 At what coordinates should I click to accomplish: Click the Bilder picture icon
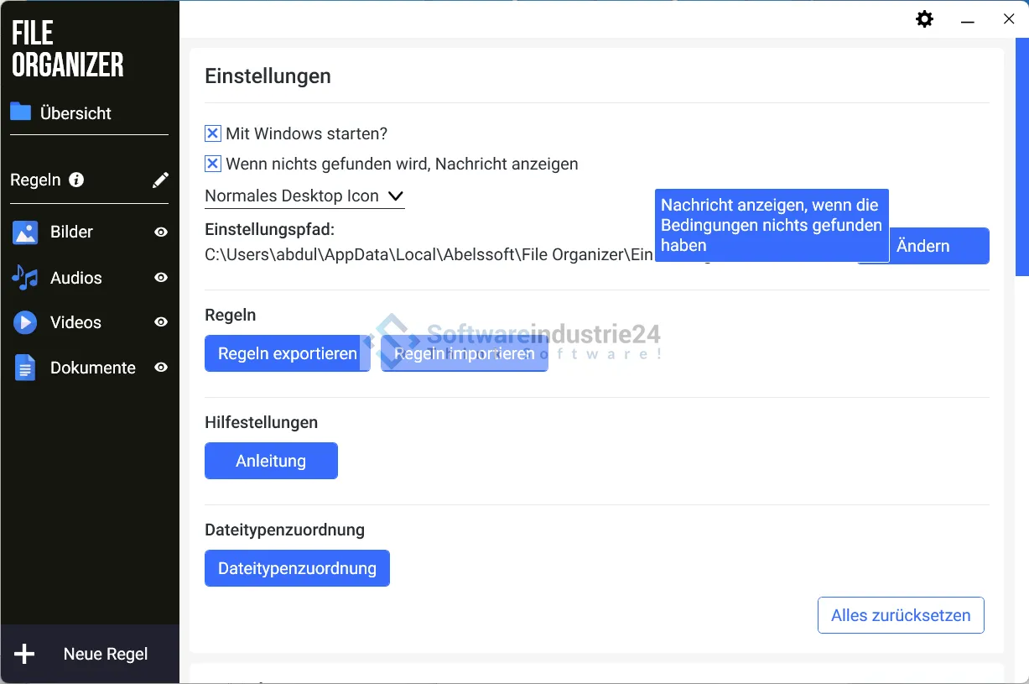[25, 232]
